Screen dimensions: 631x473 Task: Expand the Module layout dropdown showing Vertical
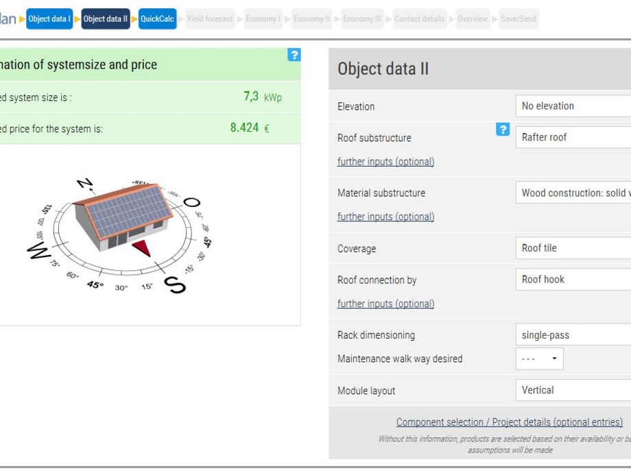click(573, 390)
